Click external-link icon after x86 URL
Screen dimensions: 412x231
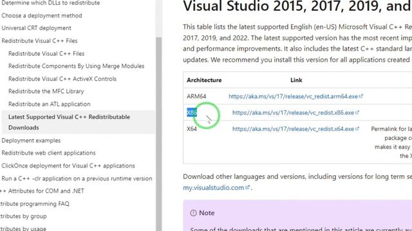coord(357,112)
